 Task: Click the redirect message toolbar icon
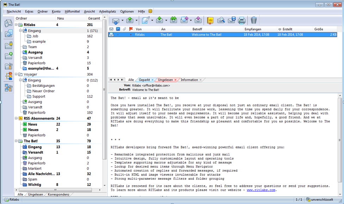tap(198, 20)
